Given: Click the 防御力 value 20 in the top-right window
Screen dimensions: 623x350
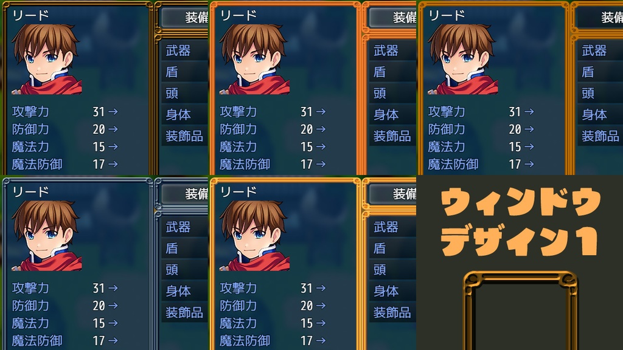Looking at the screenshot, I should 515,129.
